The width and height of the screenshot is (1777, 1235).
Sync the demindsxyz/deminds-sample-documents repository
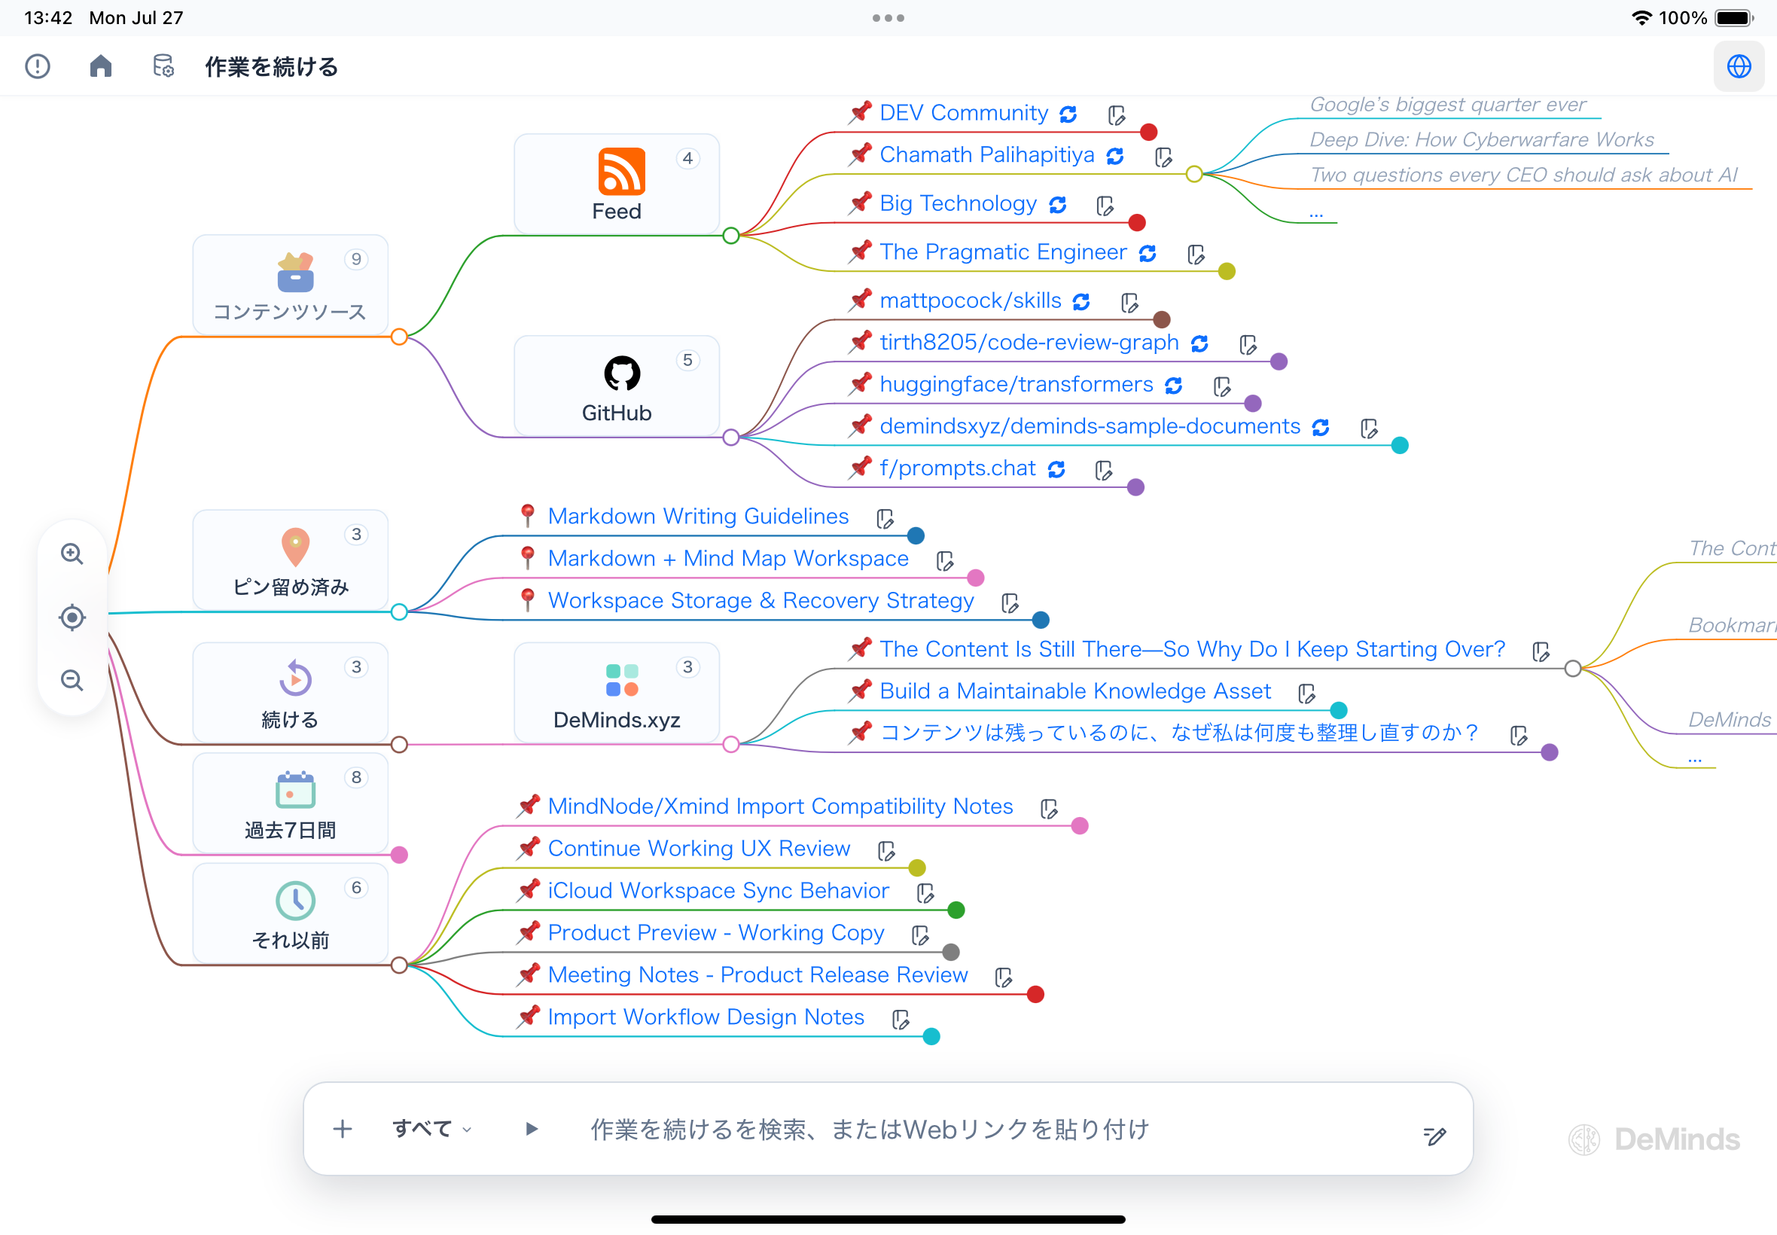point(1321,428)
